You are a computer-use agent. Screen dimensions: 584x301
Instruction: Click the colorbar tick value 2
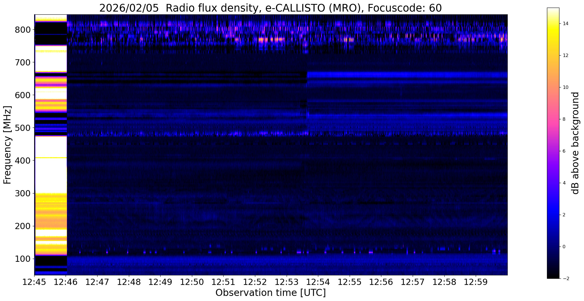pos(564,215)
